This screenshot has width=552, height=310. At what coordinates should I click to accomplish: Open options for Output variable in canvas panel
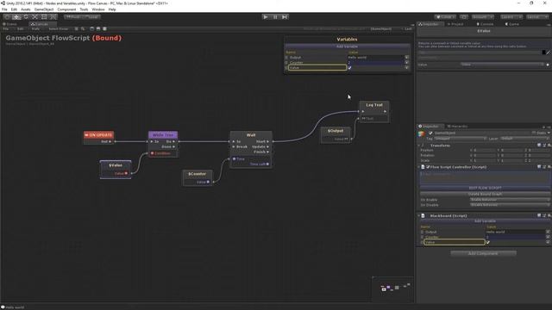tap(406, 58)
